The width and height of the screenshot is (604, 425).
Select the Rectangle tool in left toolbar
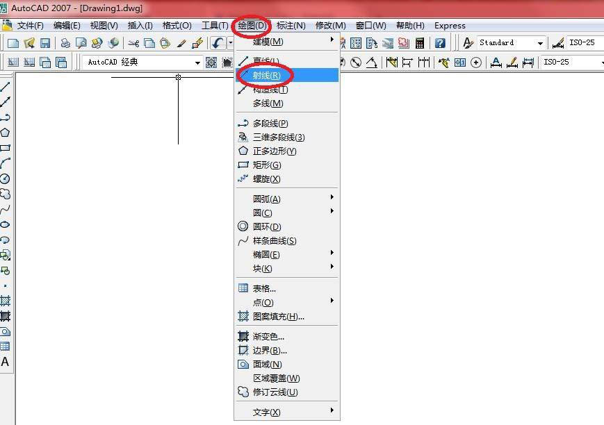click(x=5, y=148)
